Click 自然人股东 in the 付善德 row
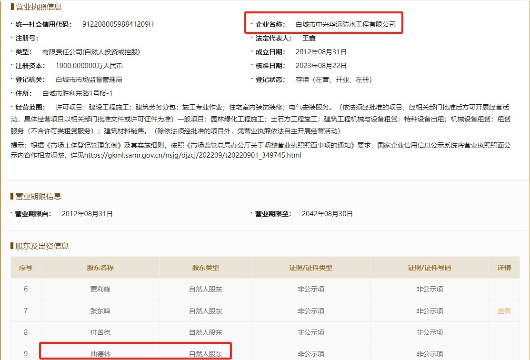Viewport: 530px width, 360px height. pyautogui.click(x=206, y=333)
